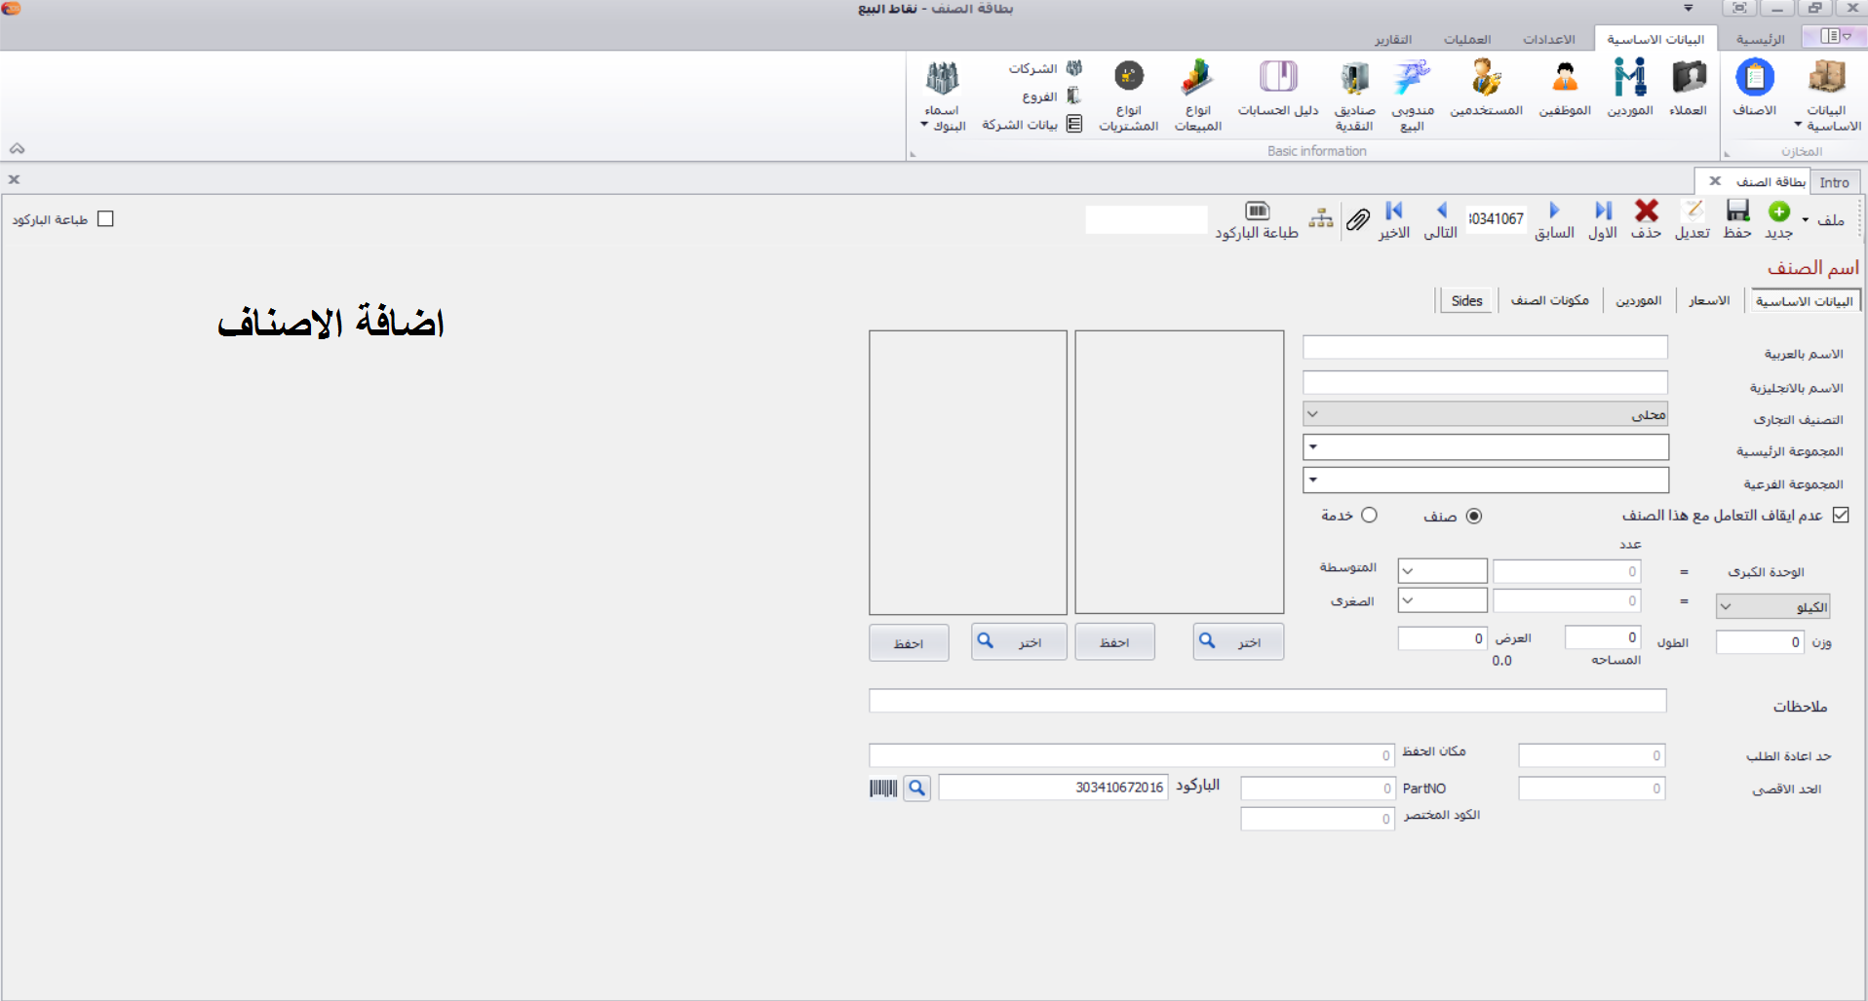Select the خدمة (Service) radio button
This screenshot has width=1868, height=1001.
coord(1369,515)
